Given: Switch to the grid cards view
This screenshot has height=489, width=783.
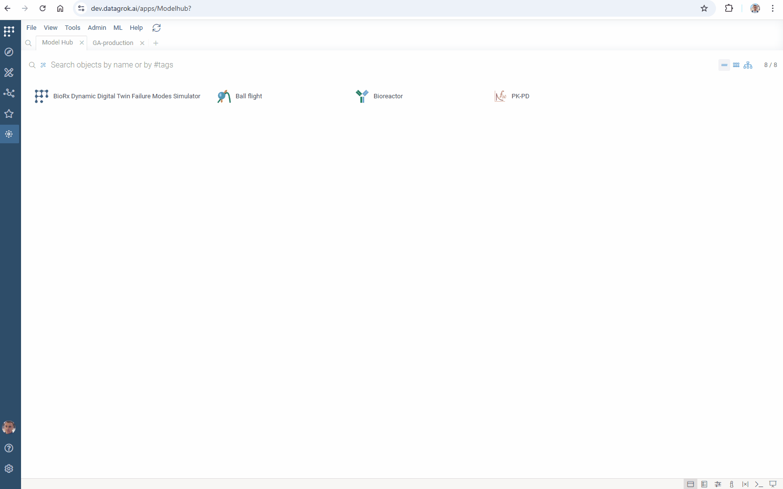Looking at the screenshot, I should (736, 65).
